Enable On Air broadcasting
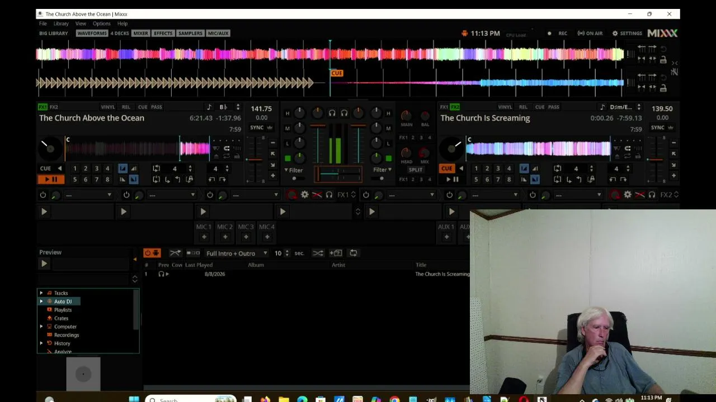Viewport: 716px width, 402px height. point(590,33)
